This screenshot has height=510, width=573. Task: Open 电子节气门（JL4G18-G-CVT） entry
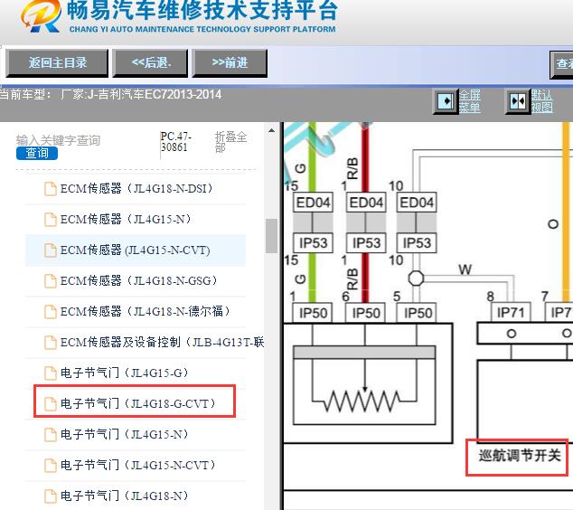point(137,403)
